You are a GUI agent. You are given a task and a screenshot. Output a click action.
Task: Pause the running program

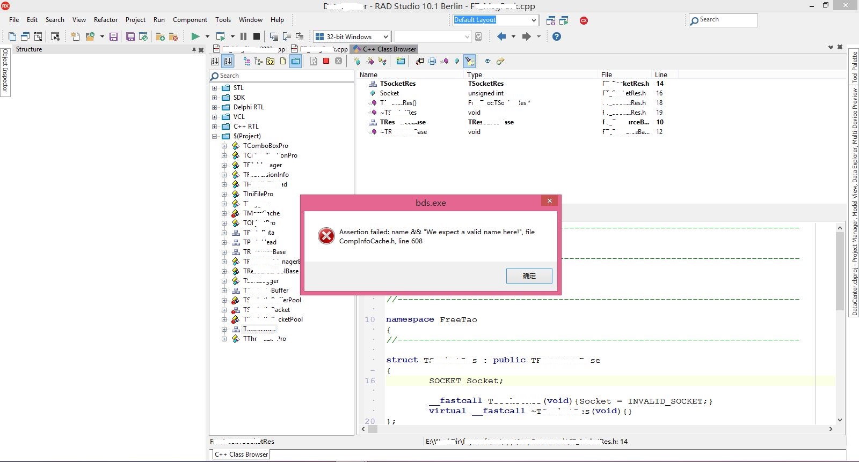(243, 36)
